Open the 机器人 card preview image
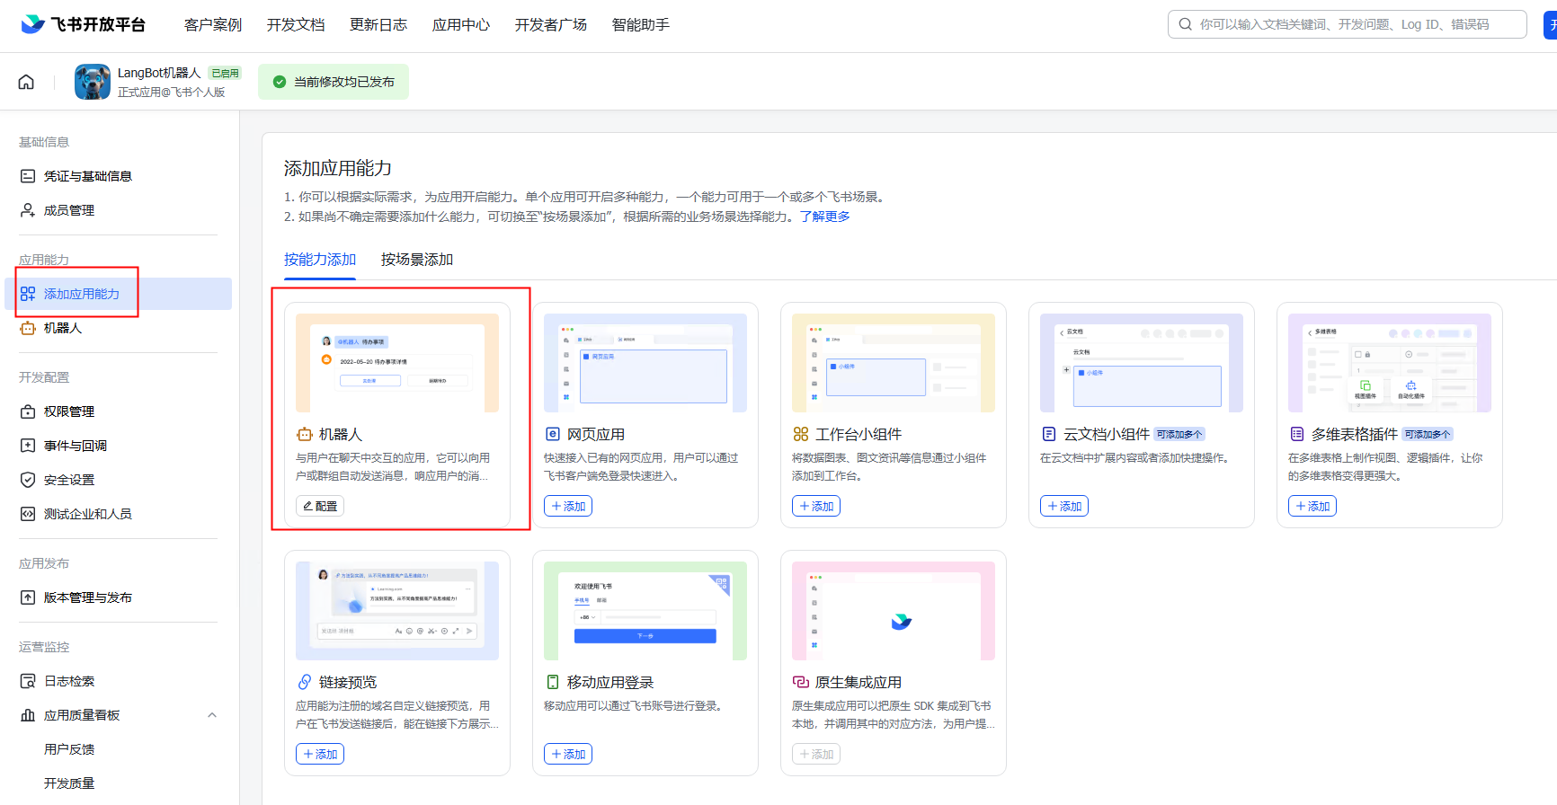The height and width of the screenshot is (805, 1557). tap(397, 363)
